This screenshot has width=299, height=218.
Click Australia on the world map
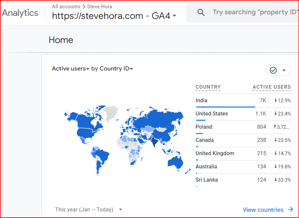(x=176, y=163)
